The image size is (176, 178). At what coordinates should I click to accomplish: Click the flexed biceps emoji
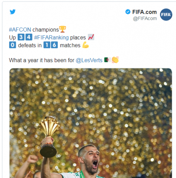pos(85,45)
